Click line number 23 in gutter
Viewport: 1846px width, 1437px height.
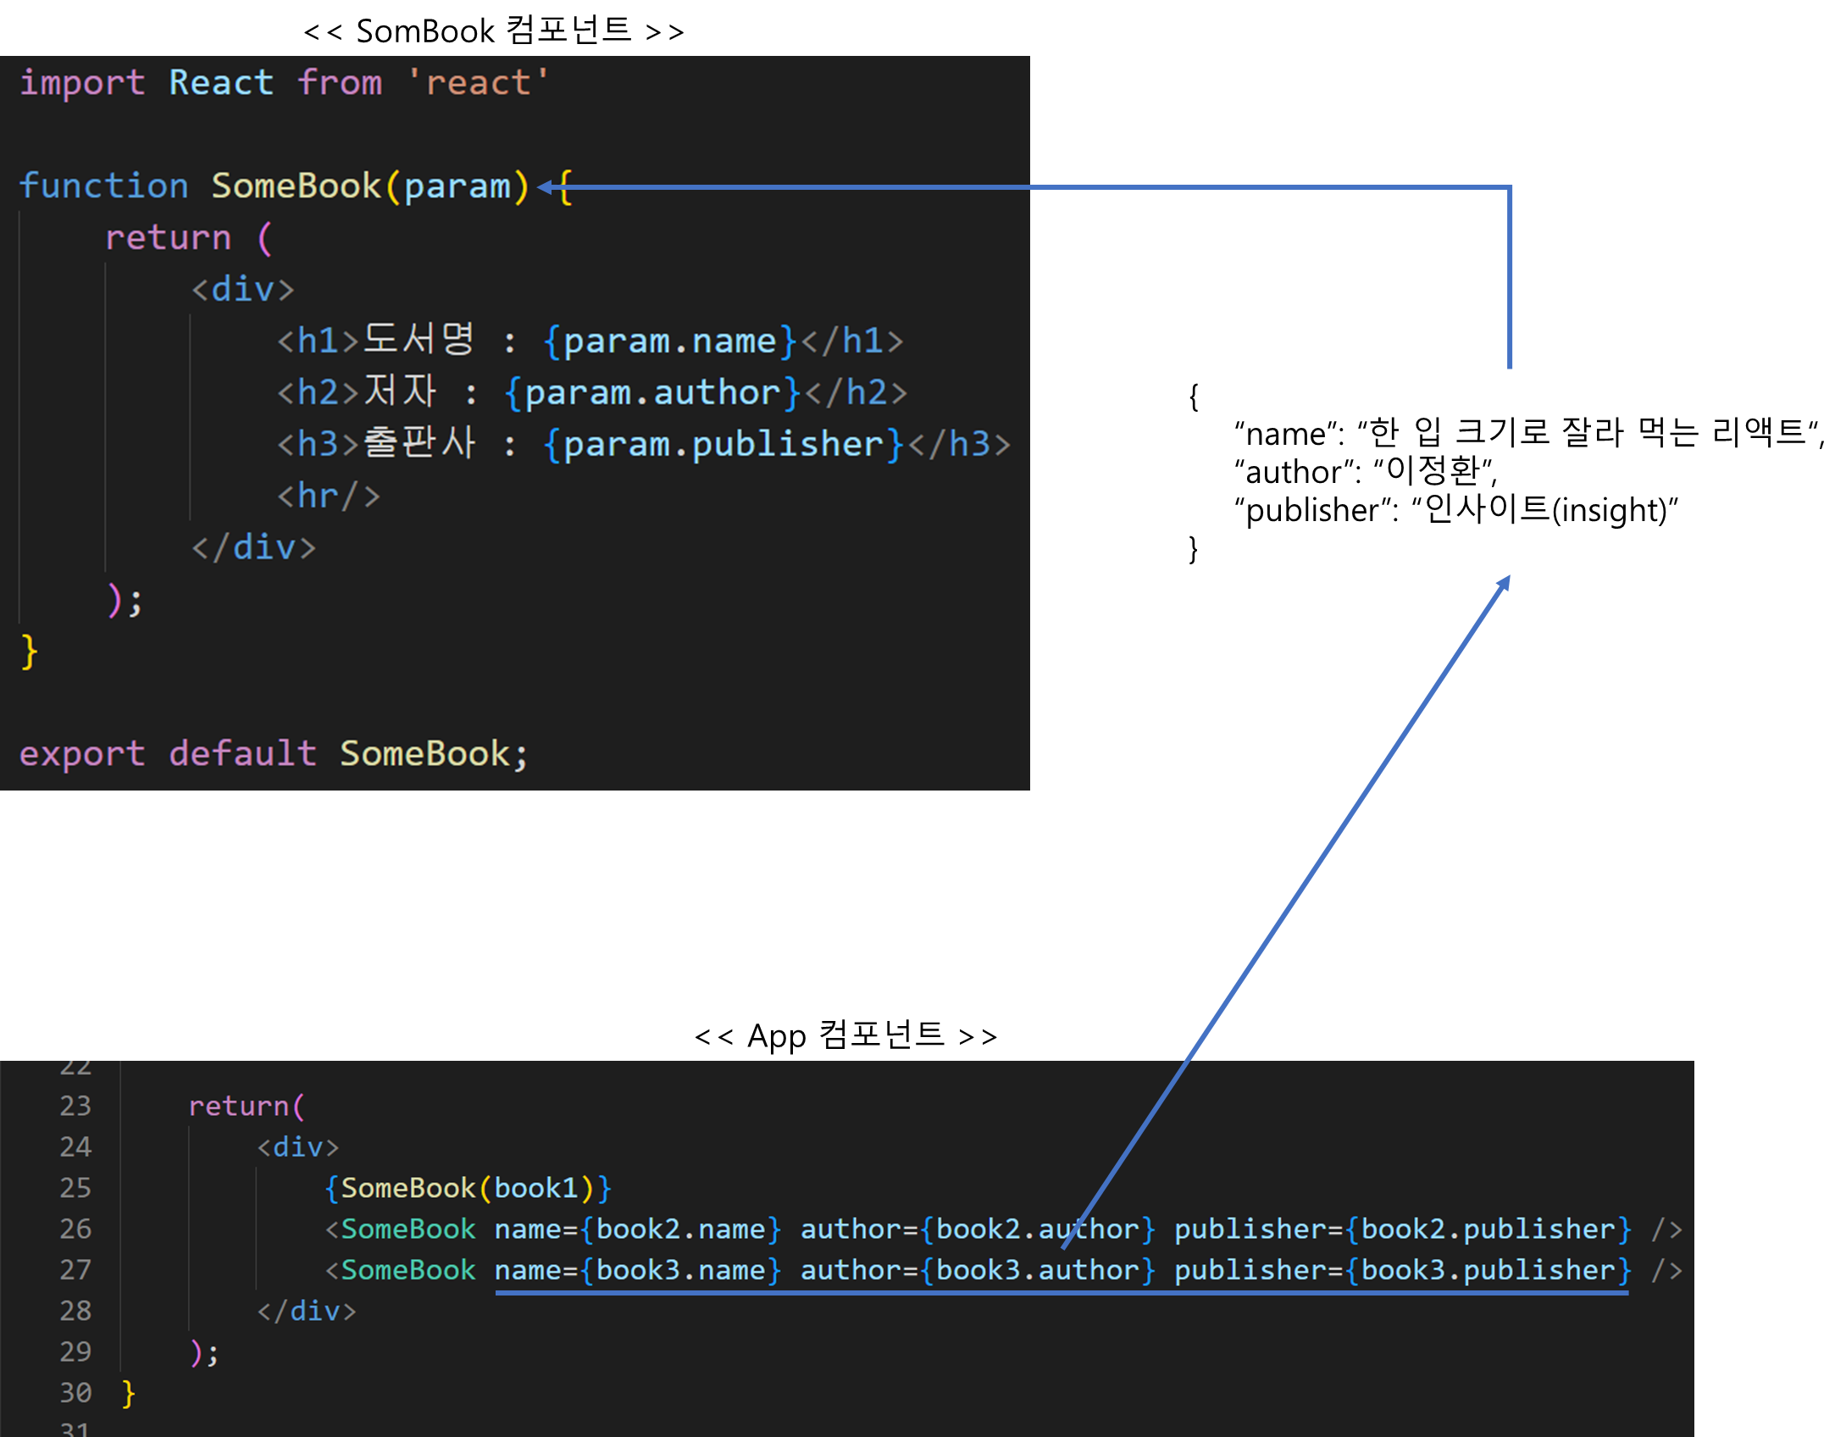pyautogui.click(x=75, y=1107)
